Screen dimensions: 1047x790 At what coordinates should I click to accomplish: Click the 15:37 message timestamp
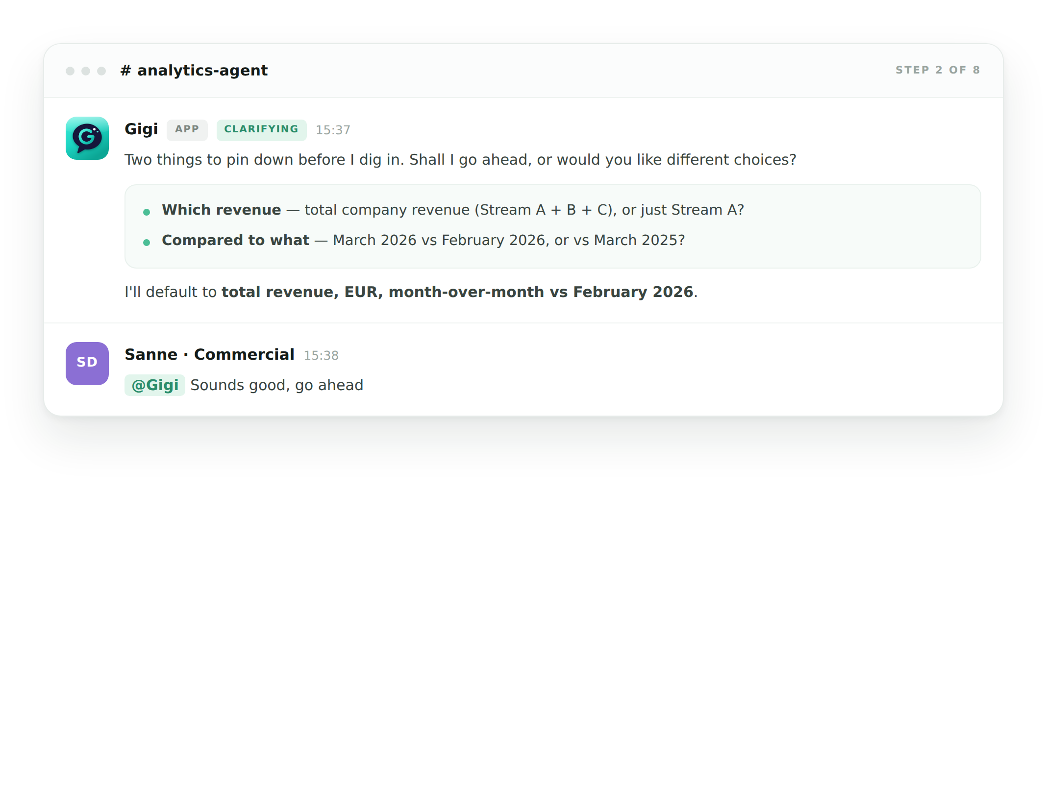tap(333, 130)
